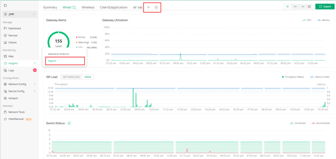The image size is (336, 159).
Task: Add a new tab with the plus icon
Action: (x=148, y=7)
